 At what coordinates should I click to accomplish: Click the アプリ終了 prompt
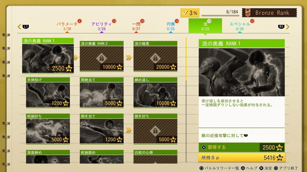pos(286,168)
